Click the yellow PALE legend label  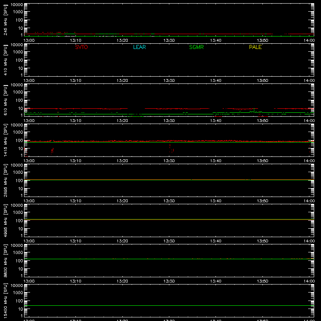[x=255, y=47]
